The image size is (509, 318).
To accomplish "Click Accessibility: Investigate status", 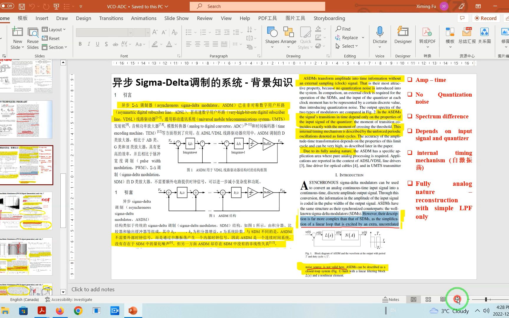I will [69, 299].
